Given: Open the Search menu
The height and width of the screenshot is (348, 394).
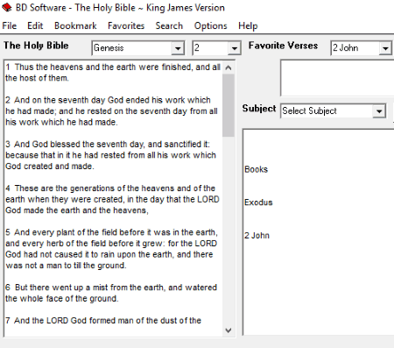Looking at the screenshot, I should pos(169,25).
